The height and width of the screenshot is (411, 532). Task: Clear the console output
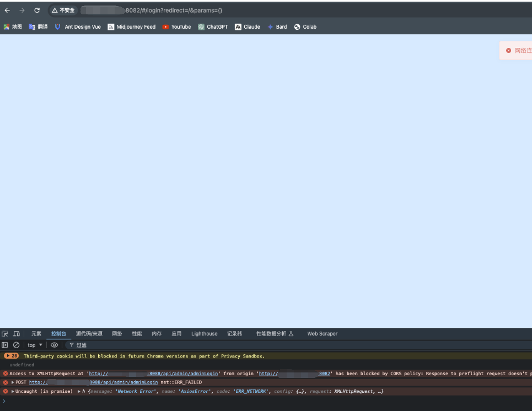point(16,345)
